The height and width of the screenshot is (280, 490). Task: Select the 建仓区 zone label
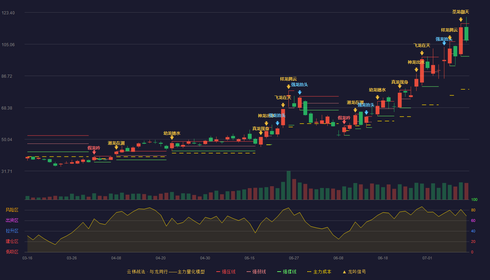pos(12,241)
